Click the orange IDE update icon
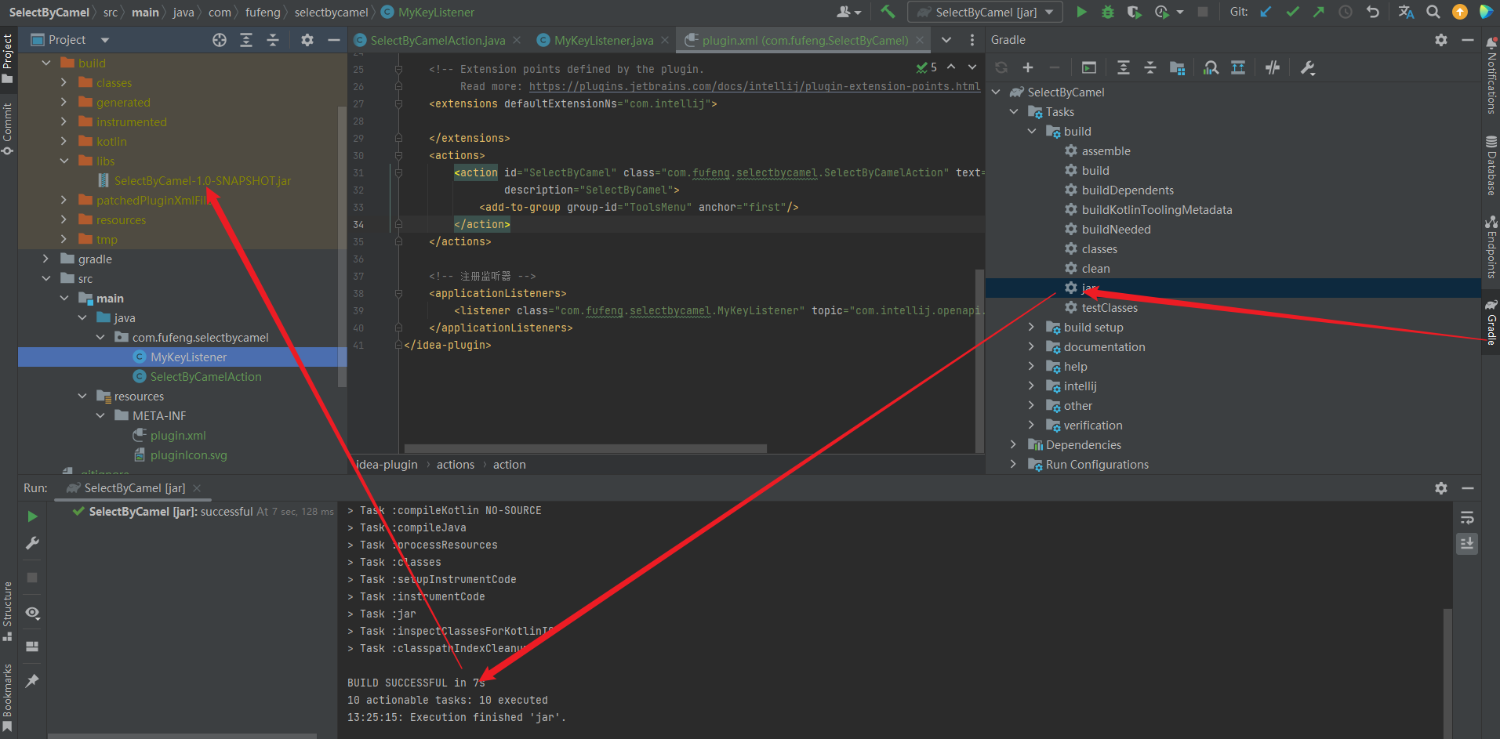Image resolution: width=1500 pixels, height=739 pixels. [1460, 12]
